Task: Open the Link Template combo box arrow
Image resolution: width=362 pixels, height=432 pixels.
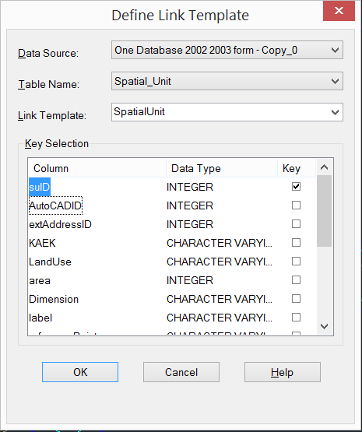Action: (335, 112)
